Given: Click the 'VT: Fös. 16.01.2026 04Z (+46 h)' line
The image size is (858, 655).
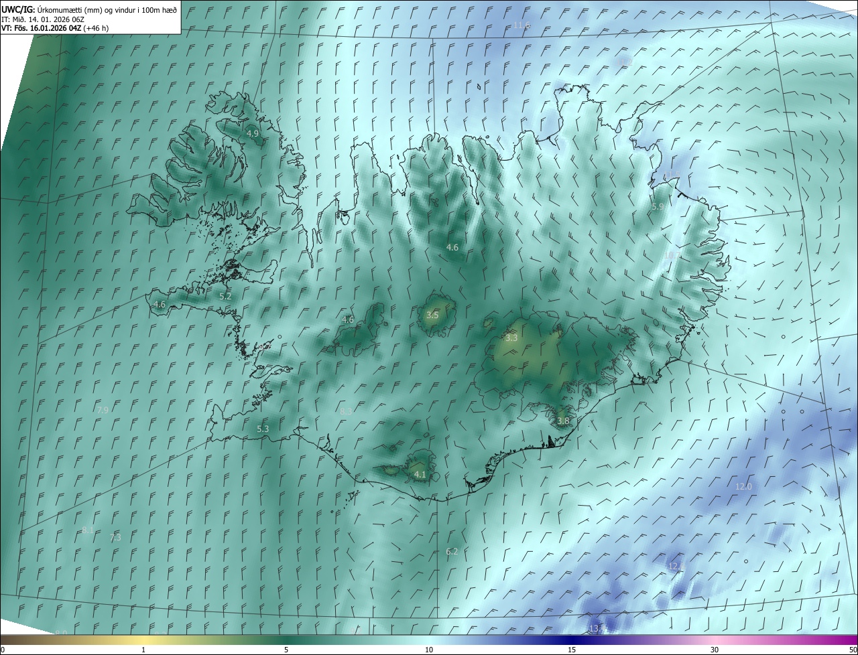Looking at the screenshot, I should point(55,28).
